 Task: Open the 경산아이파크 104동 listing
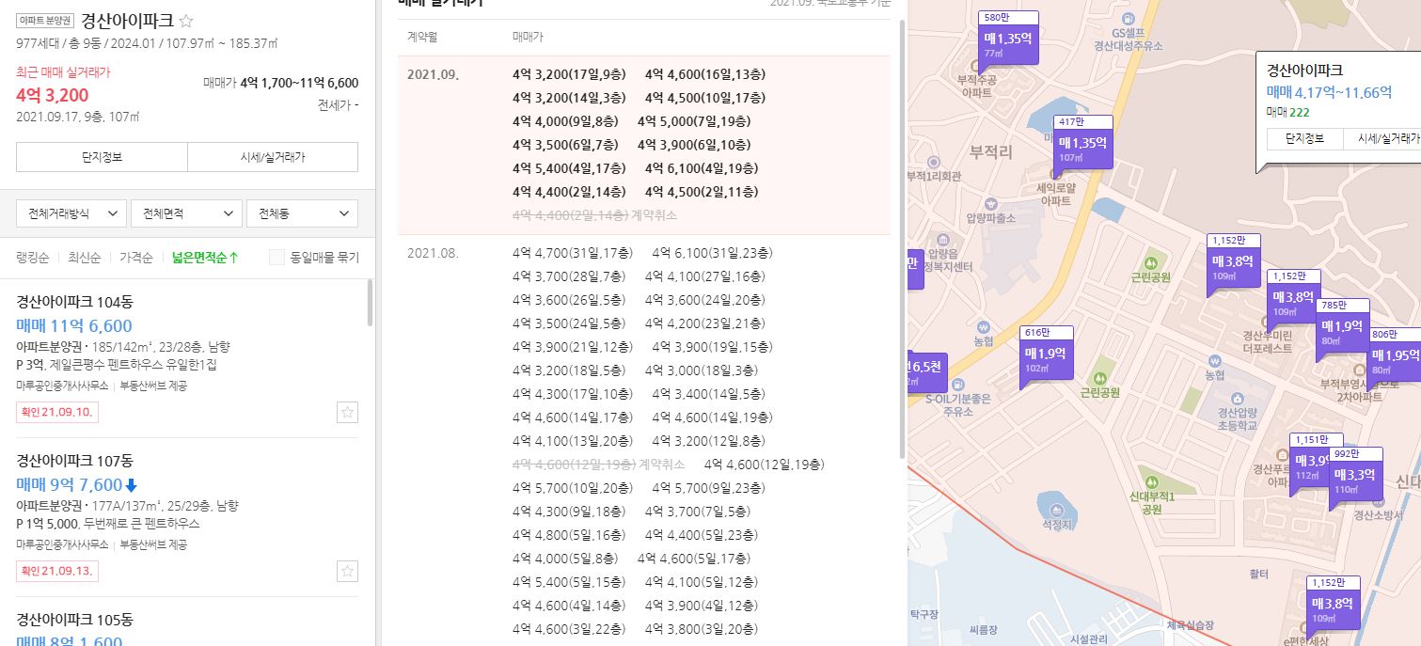click(75, 302)
